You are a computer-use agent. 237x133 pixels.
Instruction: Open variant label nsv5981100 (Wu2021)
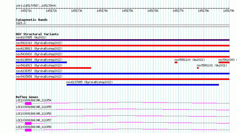pos(190,60)
